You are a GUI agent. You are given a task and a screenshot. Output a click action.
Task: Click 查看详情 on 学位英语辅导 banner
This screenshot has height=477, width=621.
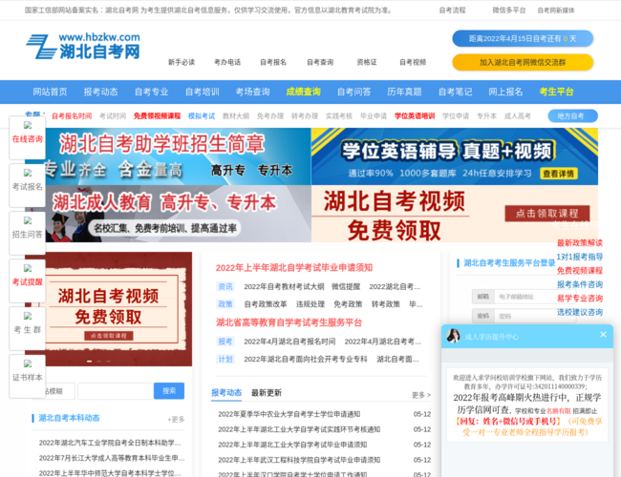[x=559, y=174]
